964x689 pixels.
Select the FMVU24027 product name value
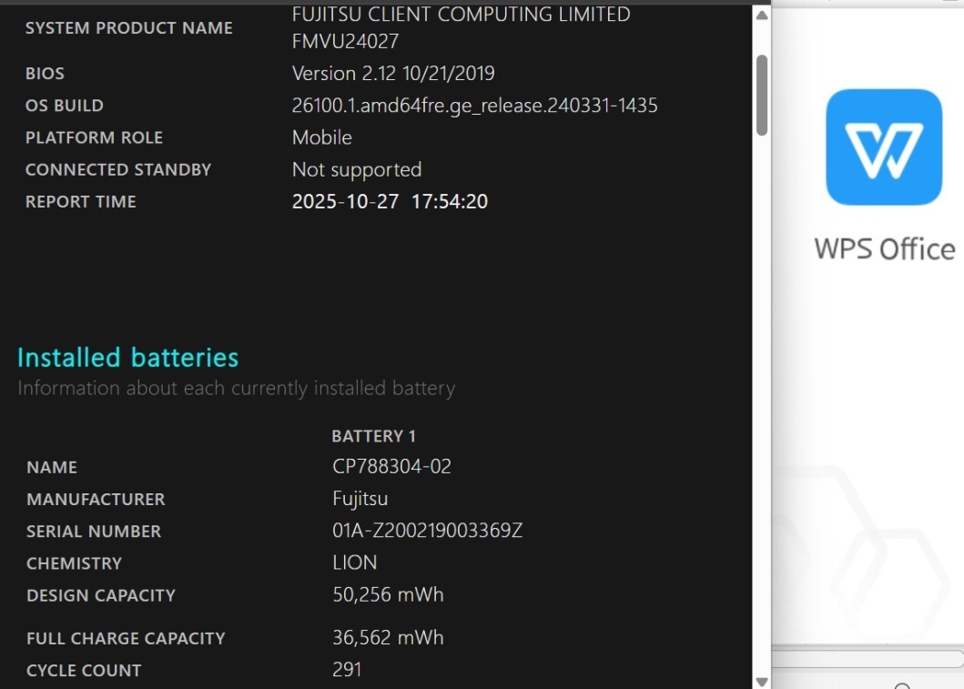346,41
